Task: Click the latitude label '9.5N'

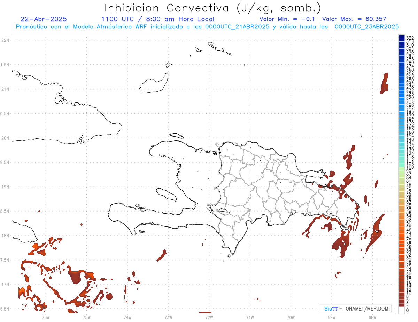Action: coord(5,163)
